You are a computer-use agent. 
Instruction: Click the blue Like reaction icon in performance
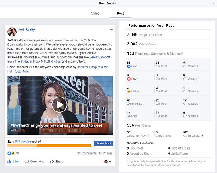click(x=129, y=66)
